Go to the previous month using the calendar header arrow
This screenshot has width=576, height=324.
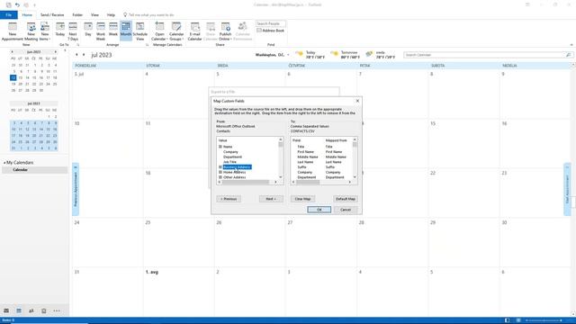(x=76, y=55)
